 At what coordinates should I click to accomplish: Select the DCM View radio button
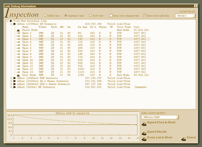click(x=90, y=16)
